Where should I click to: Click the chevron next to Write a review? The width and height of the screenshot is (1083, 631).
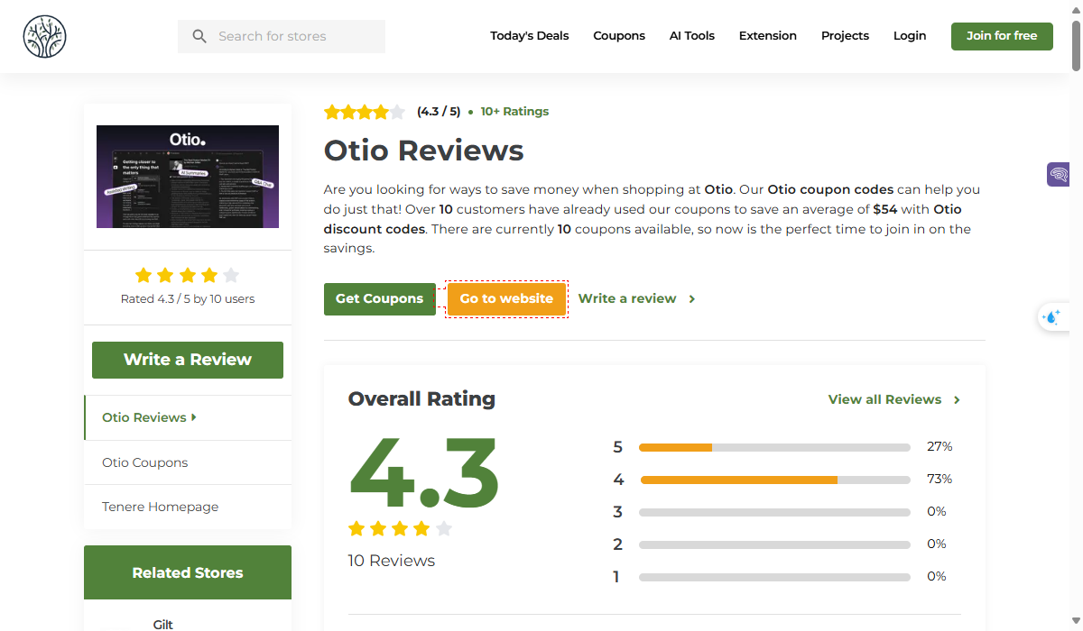pyautogui.click(x=692, y=299)
